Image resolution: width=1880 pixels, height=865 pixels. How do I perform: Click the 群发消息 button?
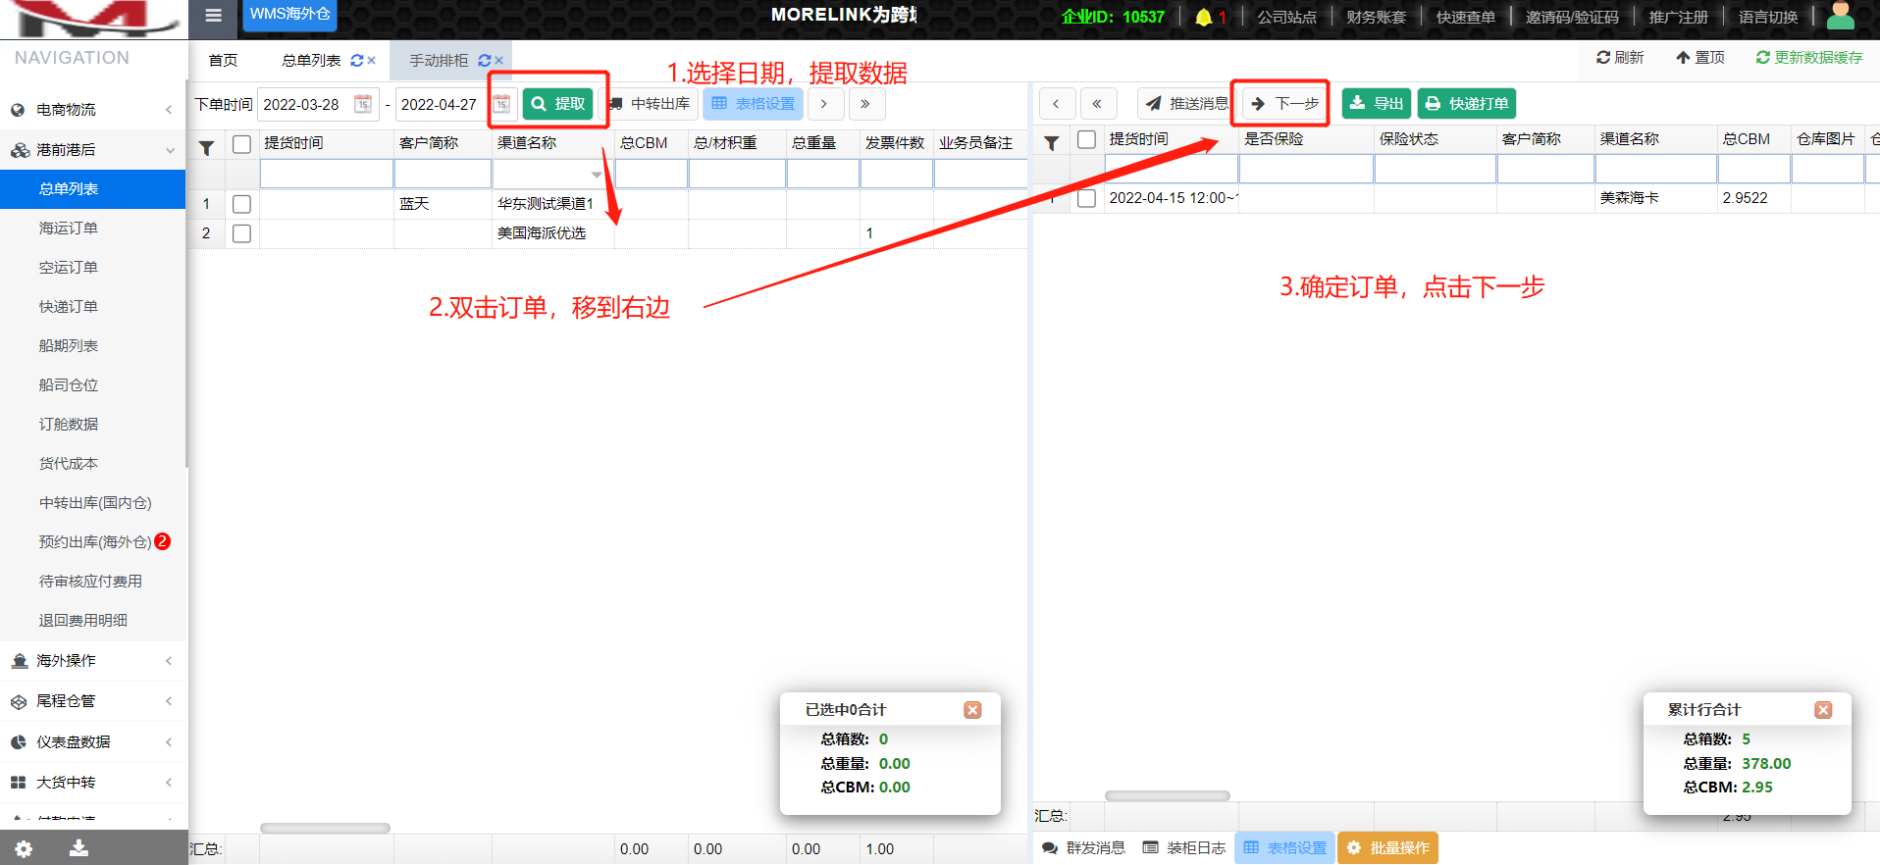coord(1083,848)
